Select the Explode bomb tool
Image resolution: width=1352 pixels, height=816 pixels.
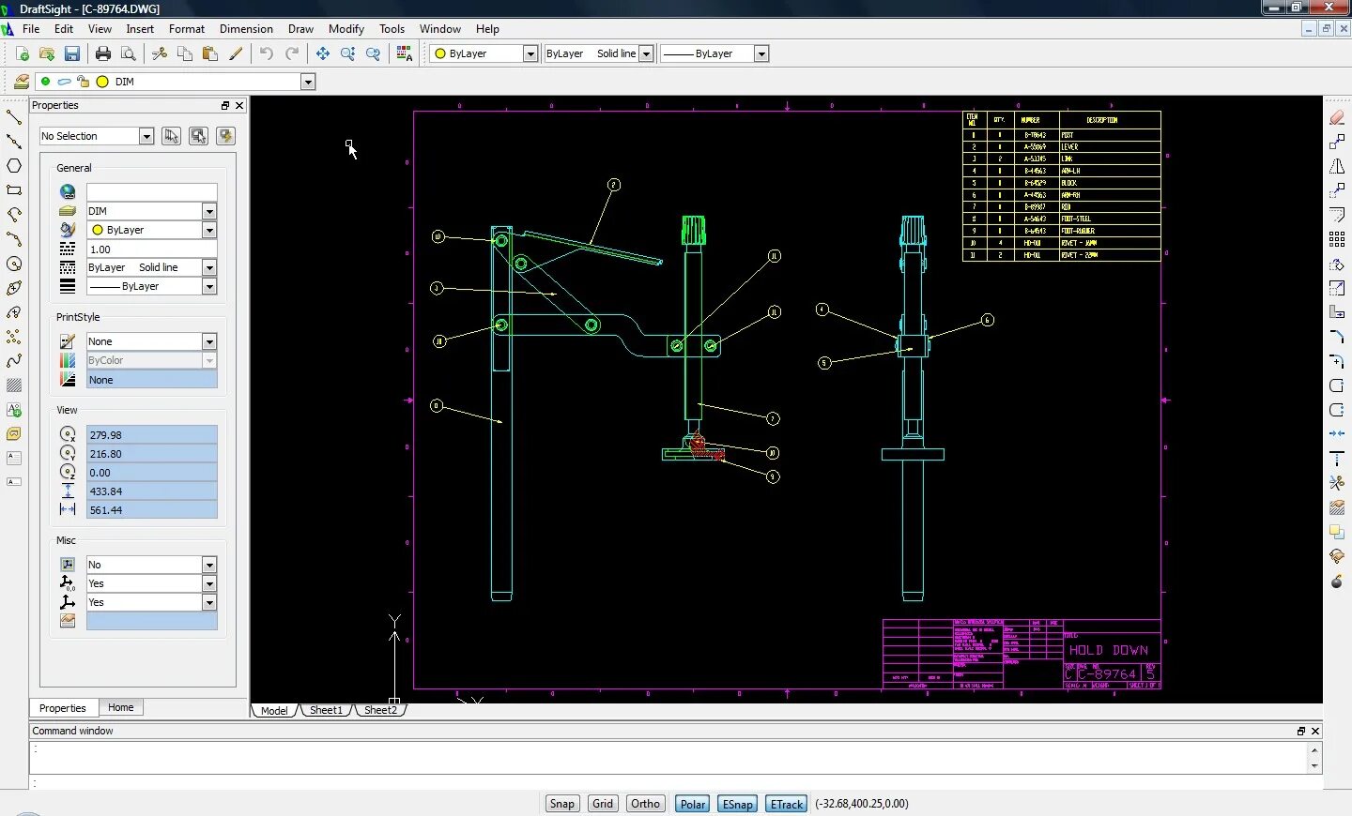click(x=1337, y=581)
